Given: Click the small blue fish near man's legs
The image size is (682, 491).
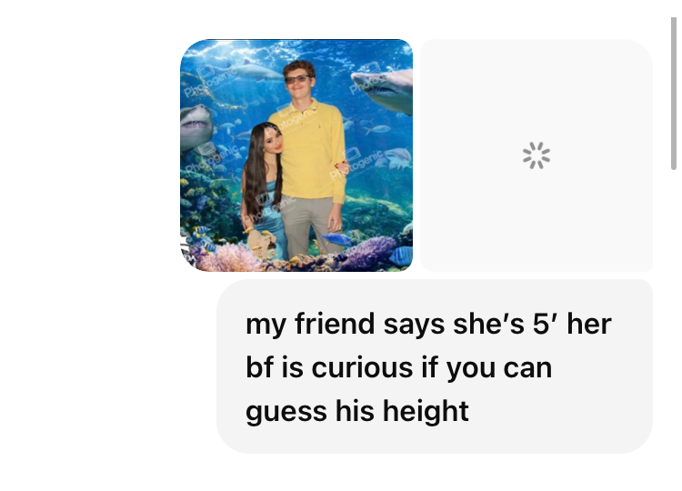Looking at the screenshot, I should click(337, 239).
